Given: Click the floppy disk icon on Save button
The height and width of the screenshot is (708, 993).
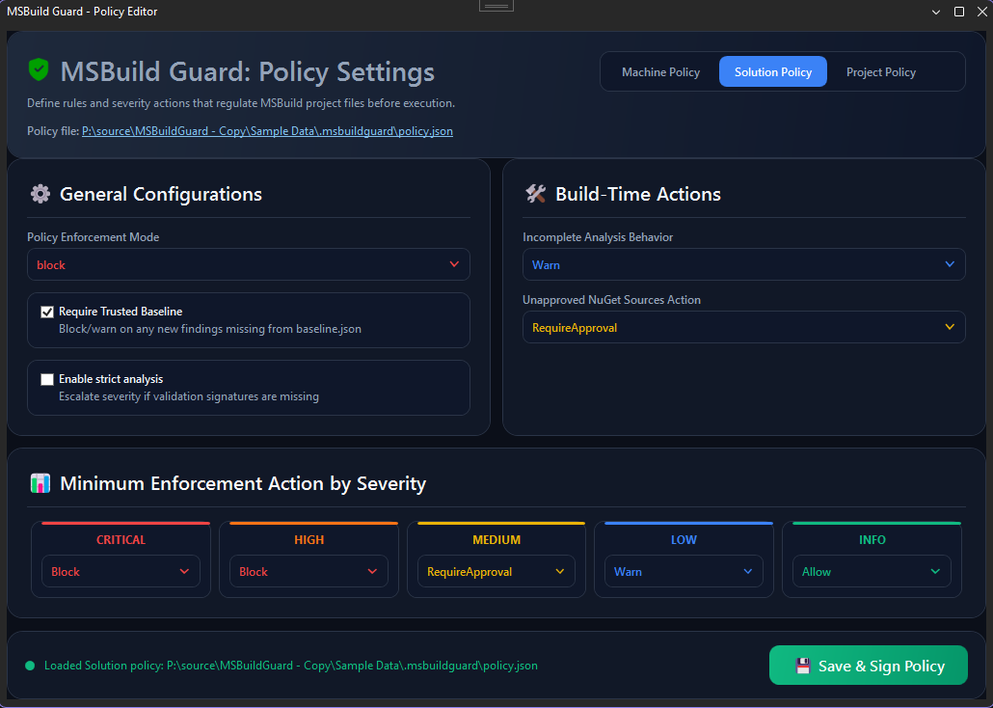Looking at the screenshot, I should 803,666.
